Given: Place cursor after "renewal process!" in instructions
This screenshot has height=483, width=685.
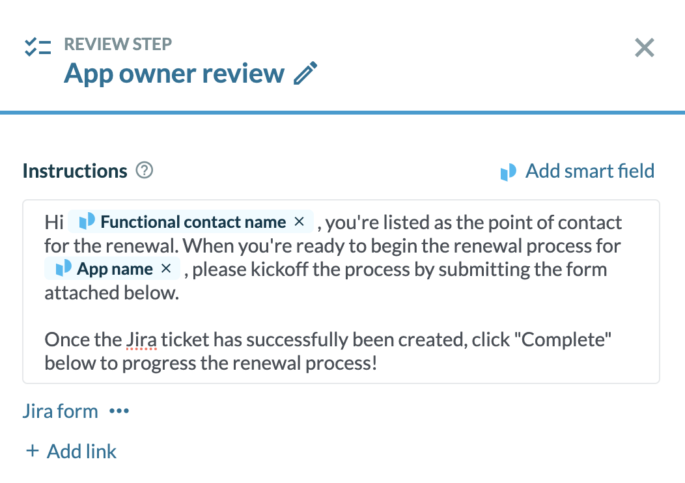Looking at the screenshot, I should click(378, 363).
